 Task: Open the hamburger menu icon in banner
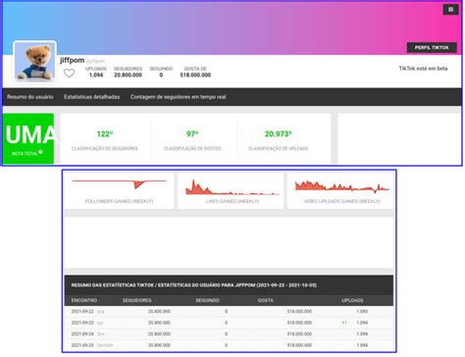450,10
